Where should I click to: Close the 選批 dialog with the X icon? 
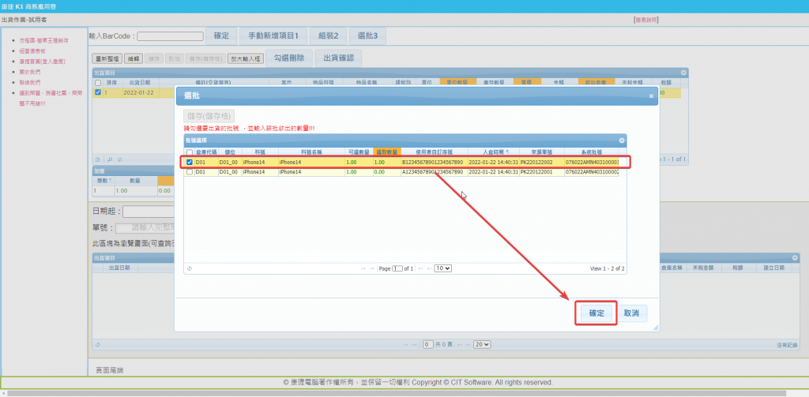point(651,96)
